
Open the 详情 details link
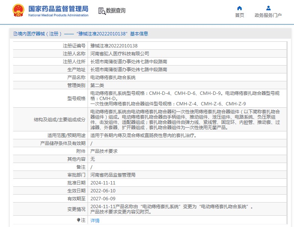[x=95, y=221]
